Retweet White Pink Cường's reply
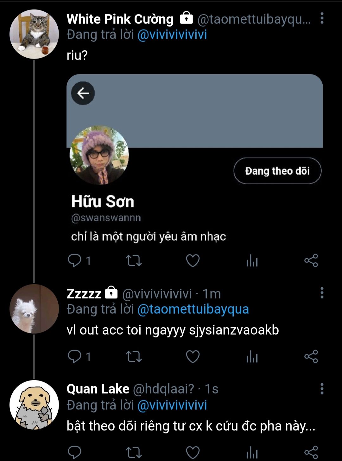The height and width of the screenshot is (461, 342). (x=134, y=261)
